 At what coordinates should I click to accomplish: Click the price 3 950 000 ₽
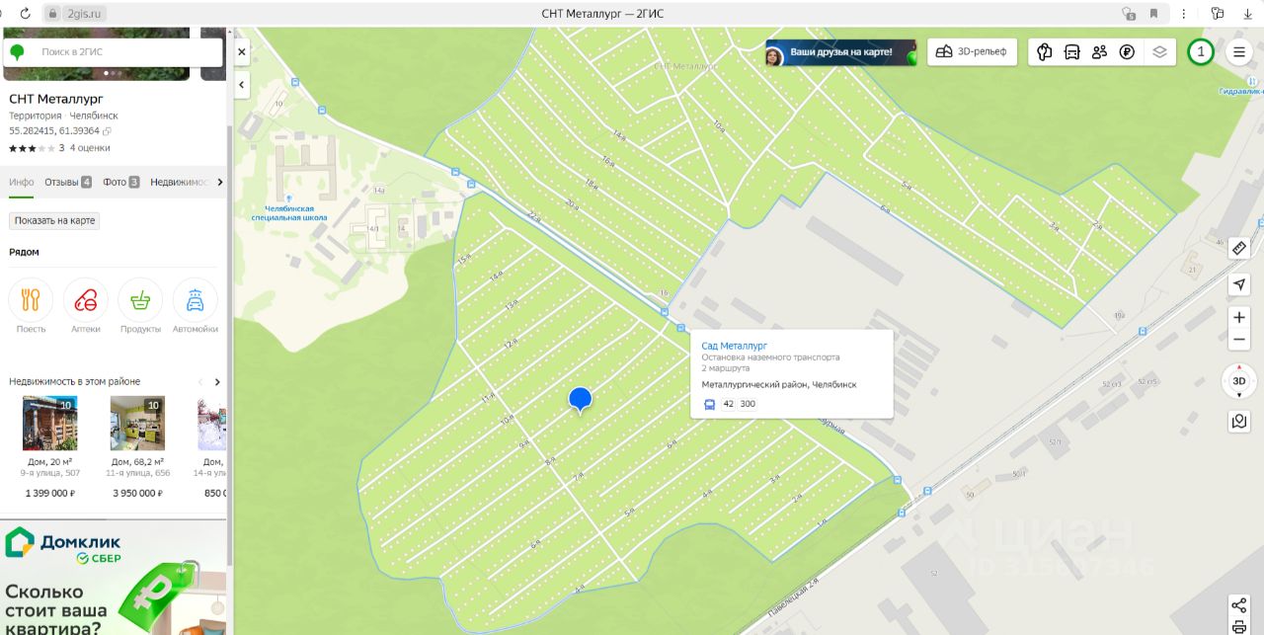137,493
